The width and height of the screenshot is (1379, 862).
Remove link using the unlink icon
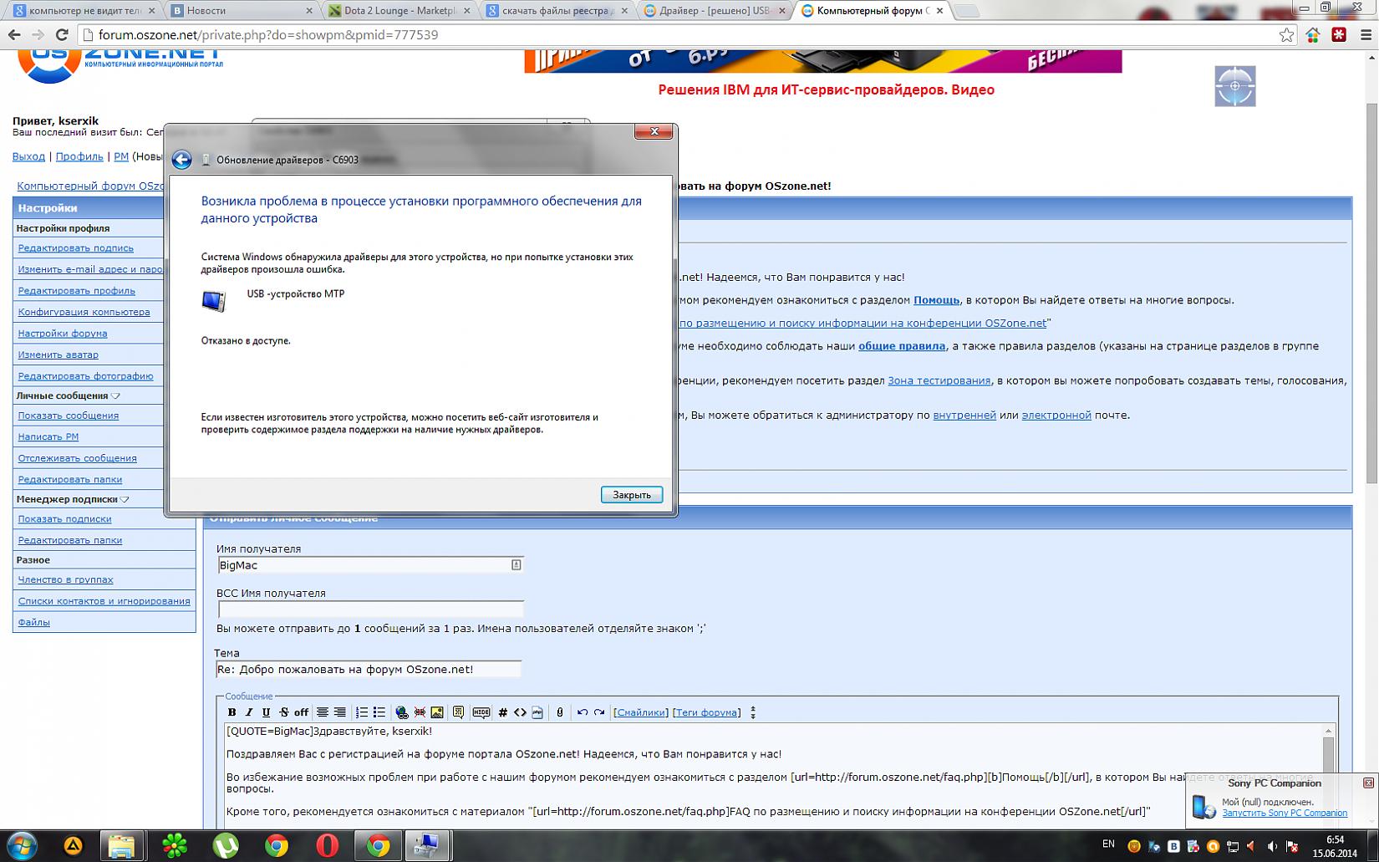click(420, 712)
